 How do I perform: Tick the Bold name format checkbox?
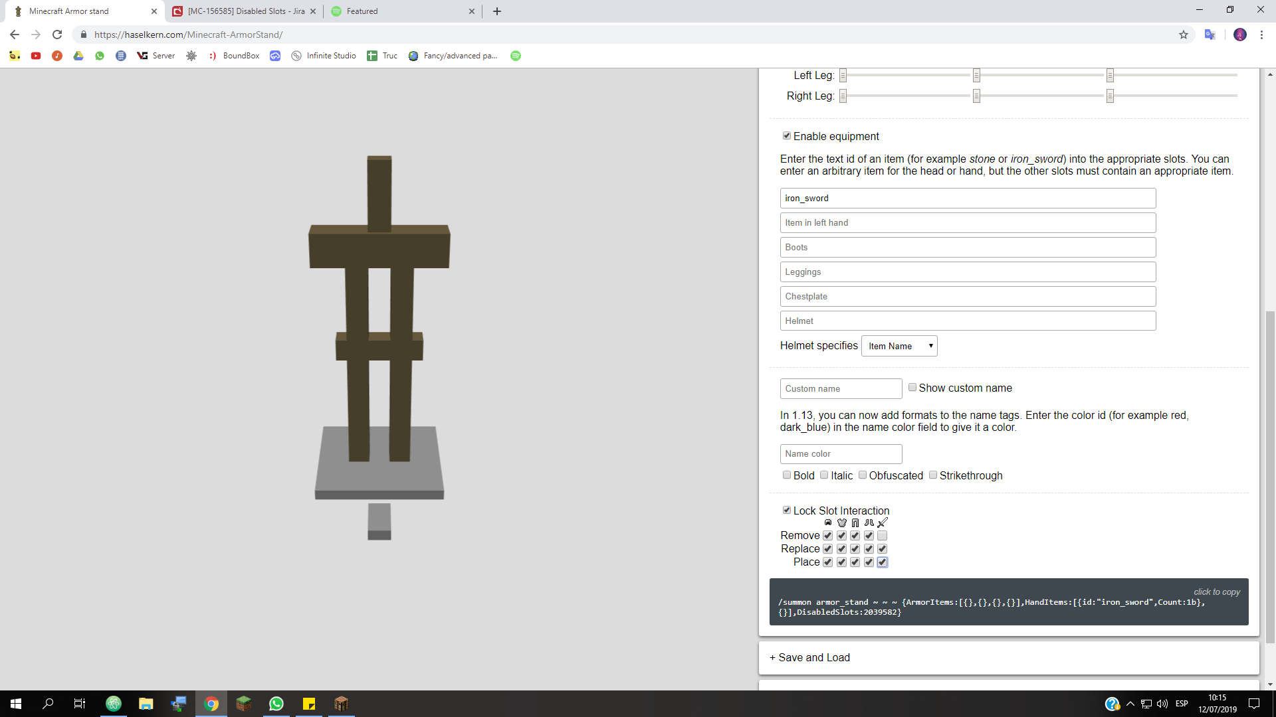[x=787, y=475]
